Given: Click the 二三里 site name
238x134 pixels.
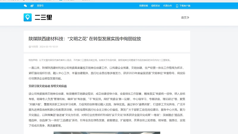Looking at the screenshot, I should coord(43,18).
